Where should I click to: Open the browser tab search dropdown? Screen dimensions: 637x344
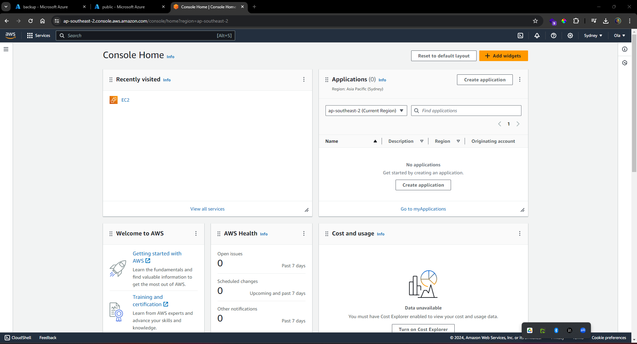click(6, 7)
